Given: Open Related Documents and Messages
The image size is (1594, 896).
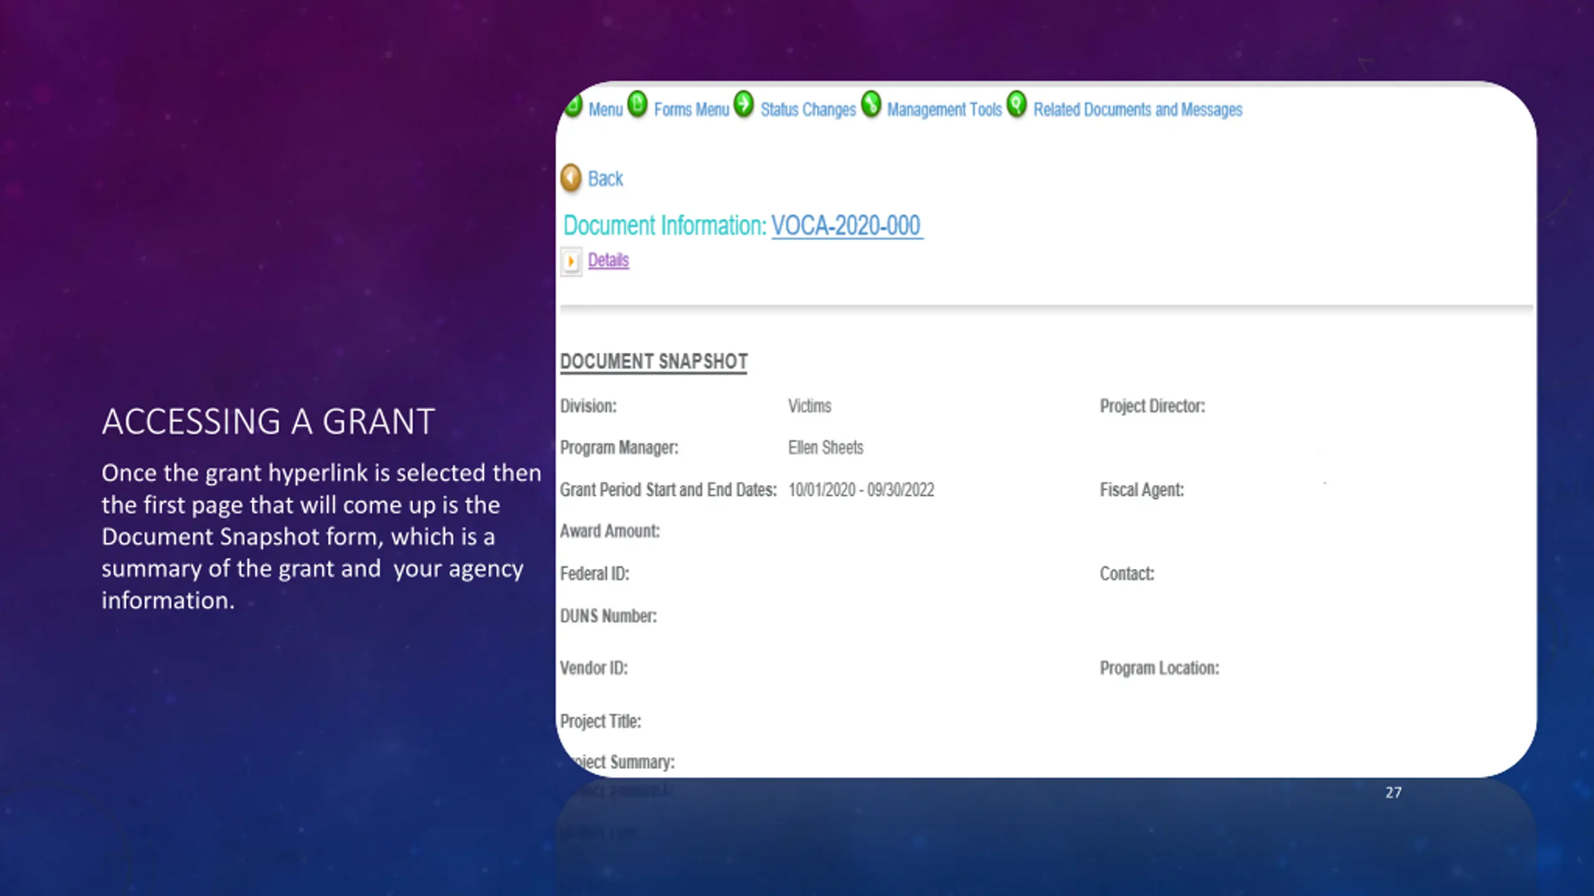Looking at the screenshot, I should pyautogui.click(x=1138, y=110).
